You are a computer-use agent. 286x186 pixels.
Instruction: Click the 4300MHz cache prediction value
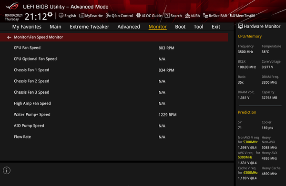coord(250,173)
